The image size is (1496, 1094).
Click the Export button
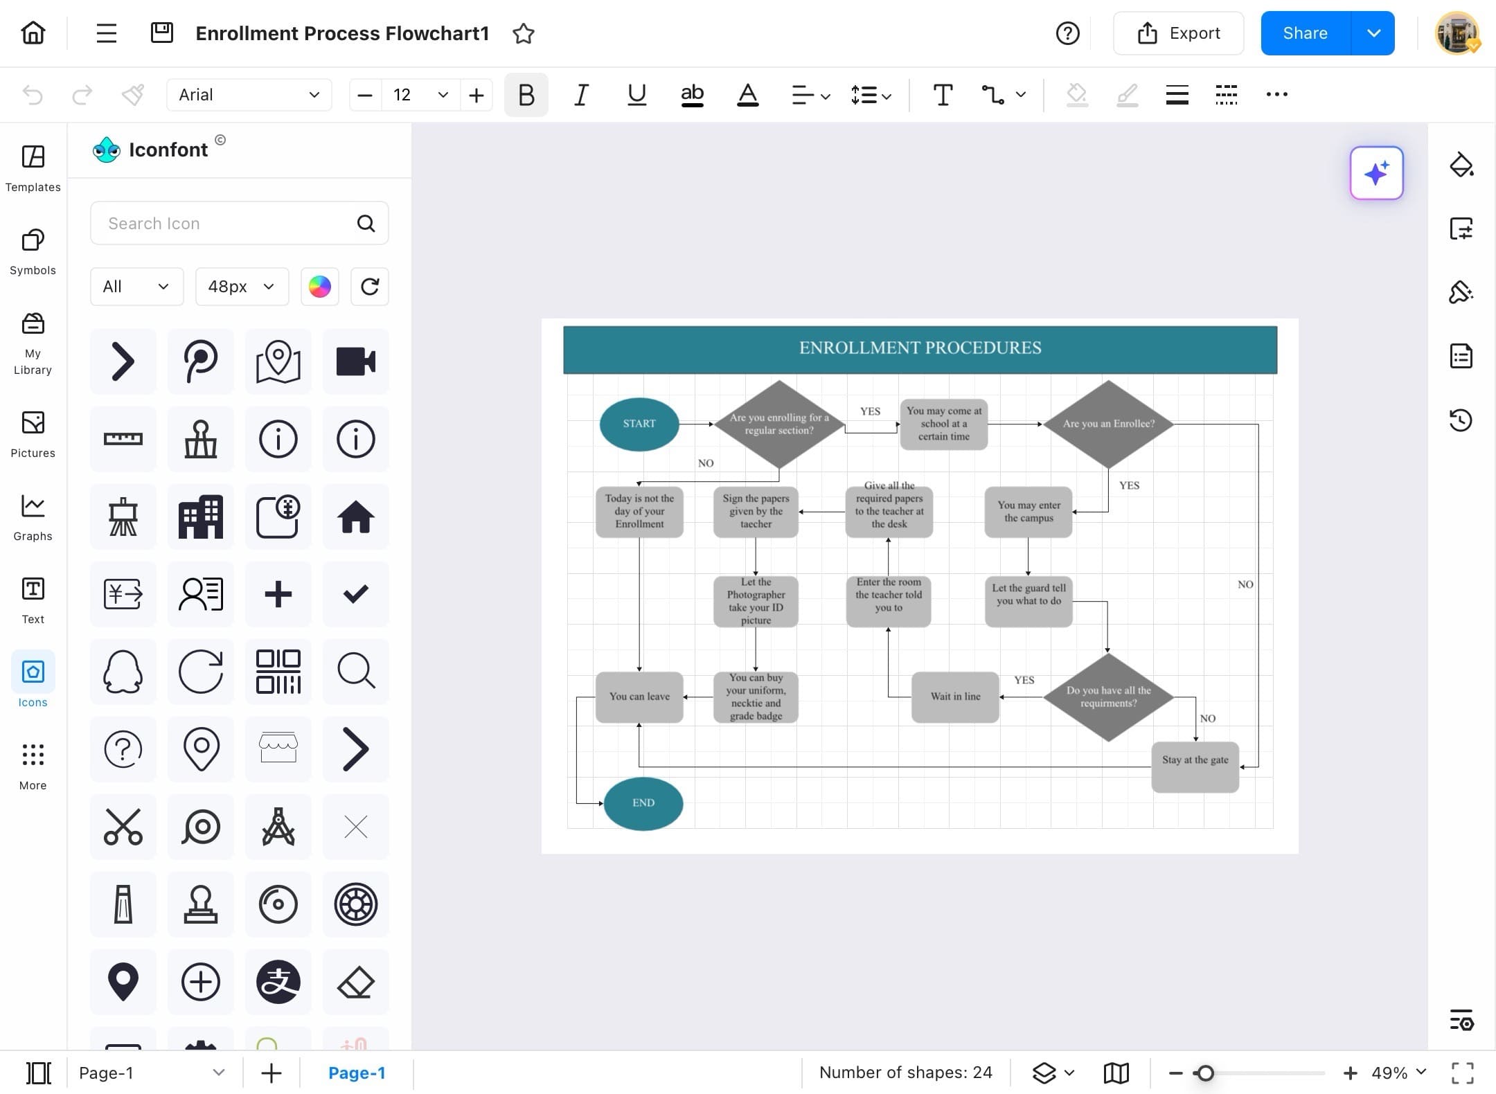pos(1179,33)
